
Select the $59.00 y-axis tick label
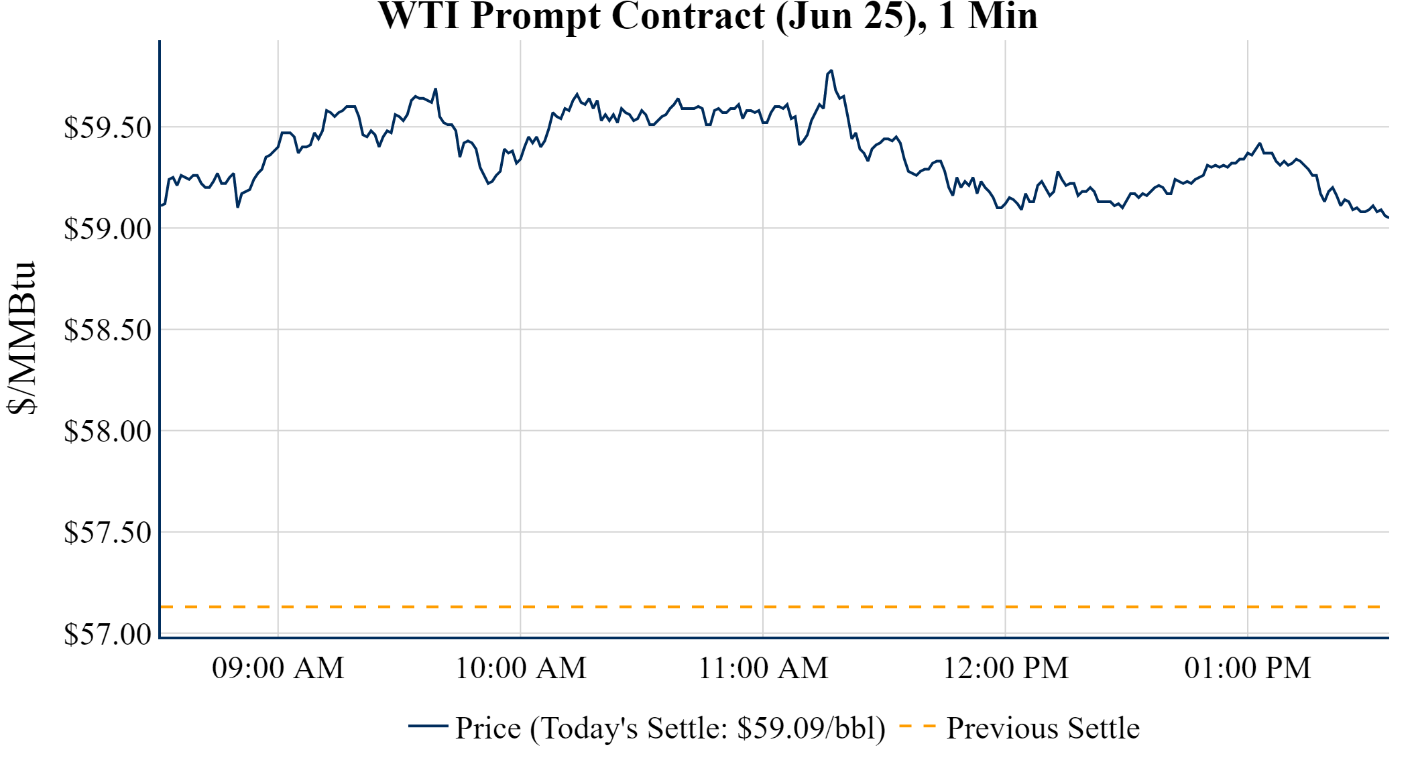107,229
